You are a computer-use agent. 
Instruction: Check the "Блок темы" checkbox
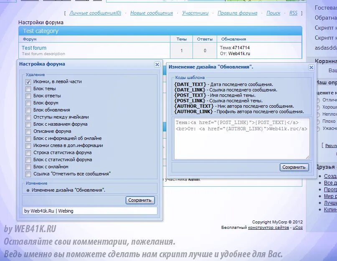tap(28, 89)
